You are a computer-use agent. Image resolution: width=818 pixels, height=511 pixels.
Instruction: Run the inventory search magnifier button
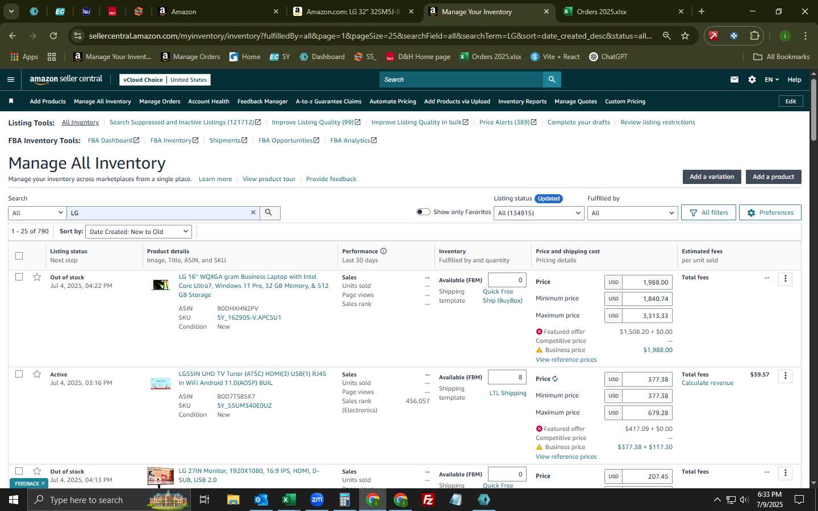pos(269,212)
